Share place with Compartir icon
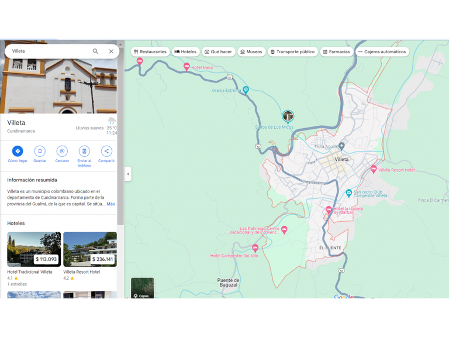Screen dimensions: 449x337 pyautogui.click(x=106, y=151)
